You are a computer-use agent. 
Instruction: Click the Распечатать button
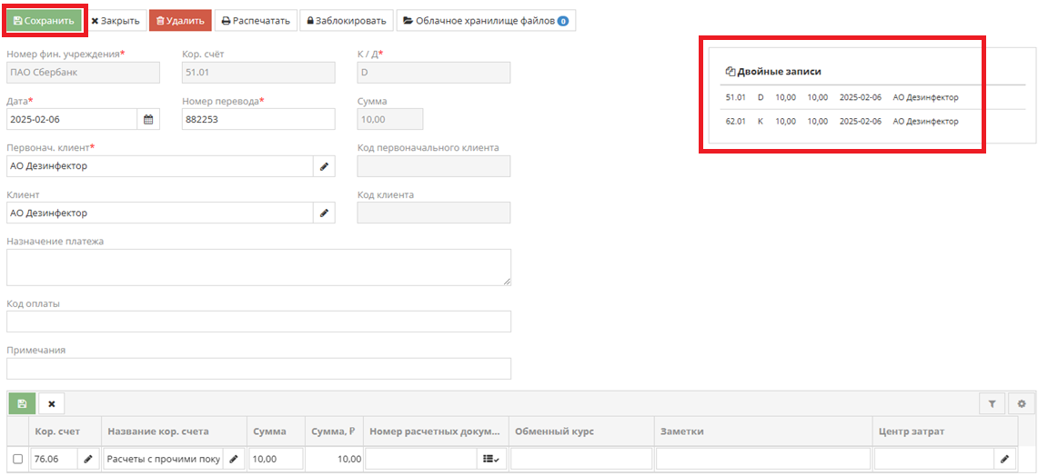point(257,20)
